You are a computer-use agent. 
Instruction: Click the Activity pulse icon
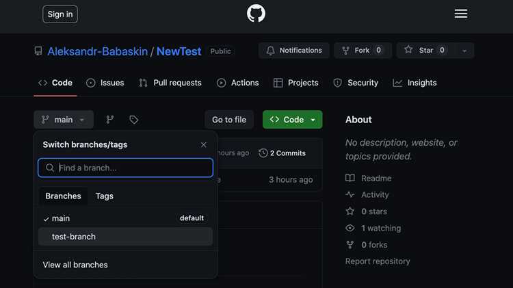350,195
